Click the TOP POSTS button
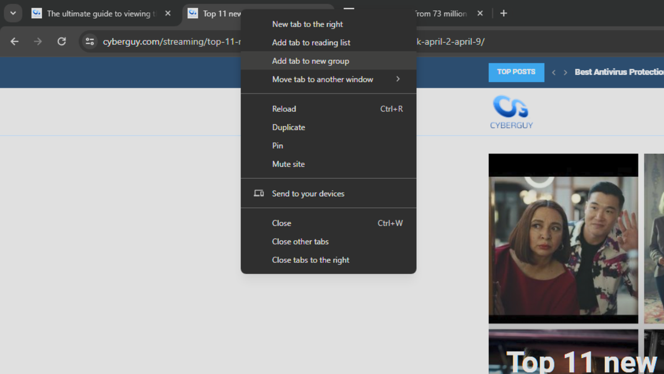 click(516, 72)
